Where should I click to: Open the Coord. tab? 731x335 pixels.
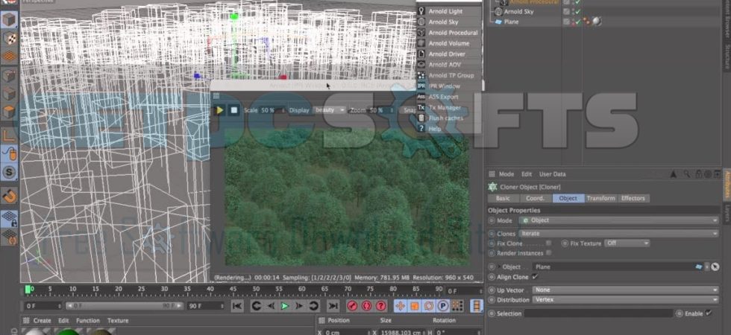[536, 198]
